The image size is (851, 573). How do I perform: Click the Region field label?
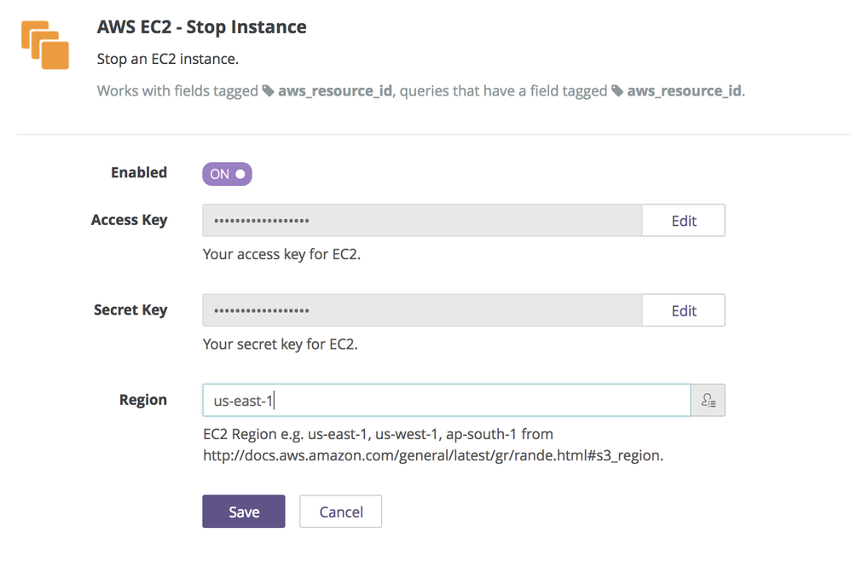[143, 400]
